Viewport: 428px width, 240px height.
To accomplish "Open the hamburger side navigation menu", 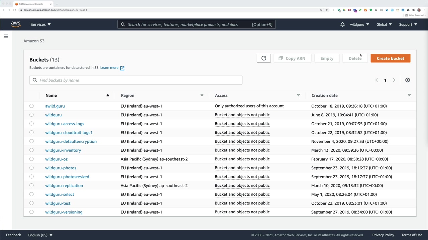I will point(6,36).
